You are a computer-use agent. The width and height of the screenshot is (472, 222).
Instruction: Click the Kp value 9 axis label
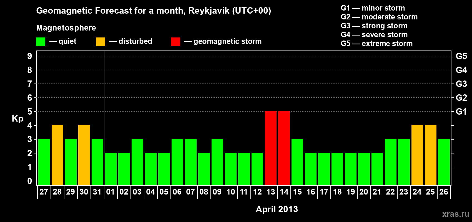point(30,56)
